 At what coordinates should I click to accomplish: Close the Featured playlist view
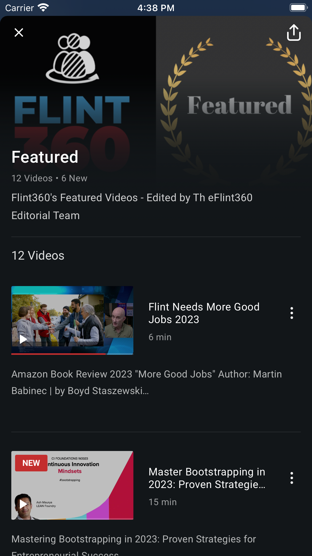tap(19, 32)
